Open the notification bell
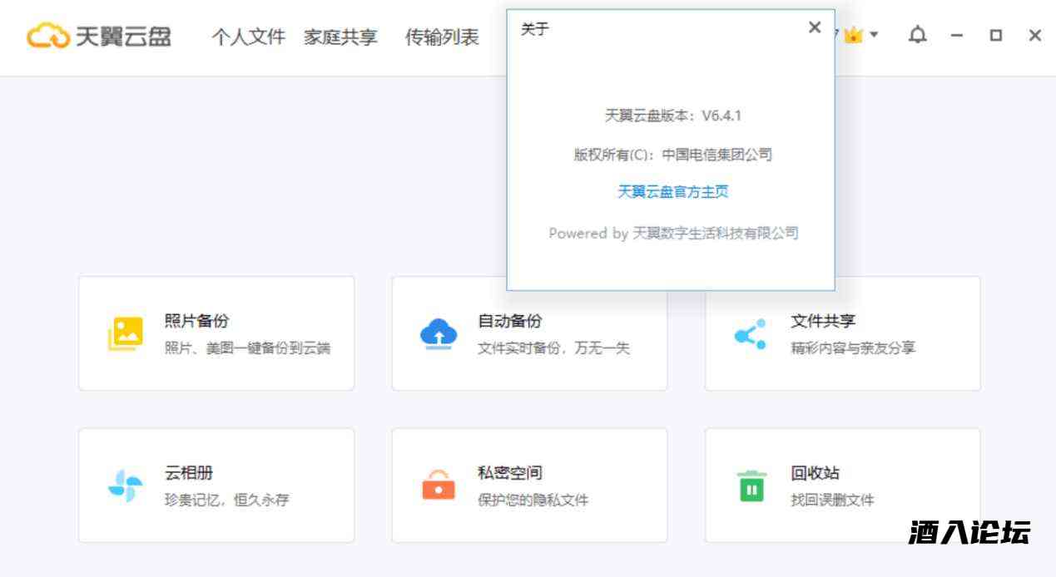 tap(918, 35)
